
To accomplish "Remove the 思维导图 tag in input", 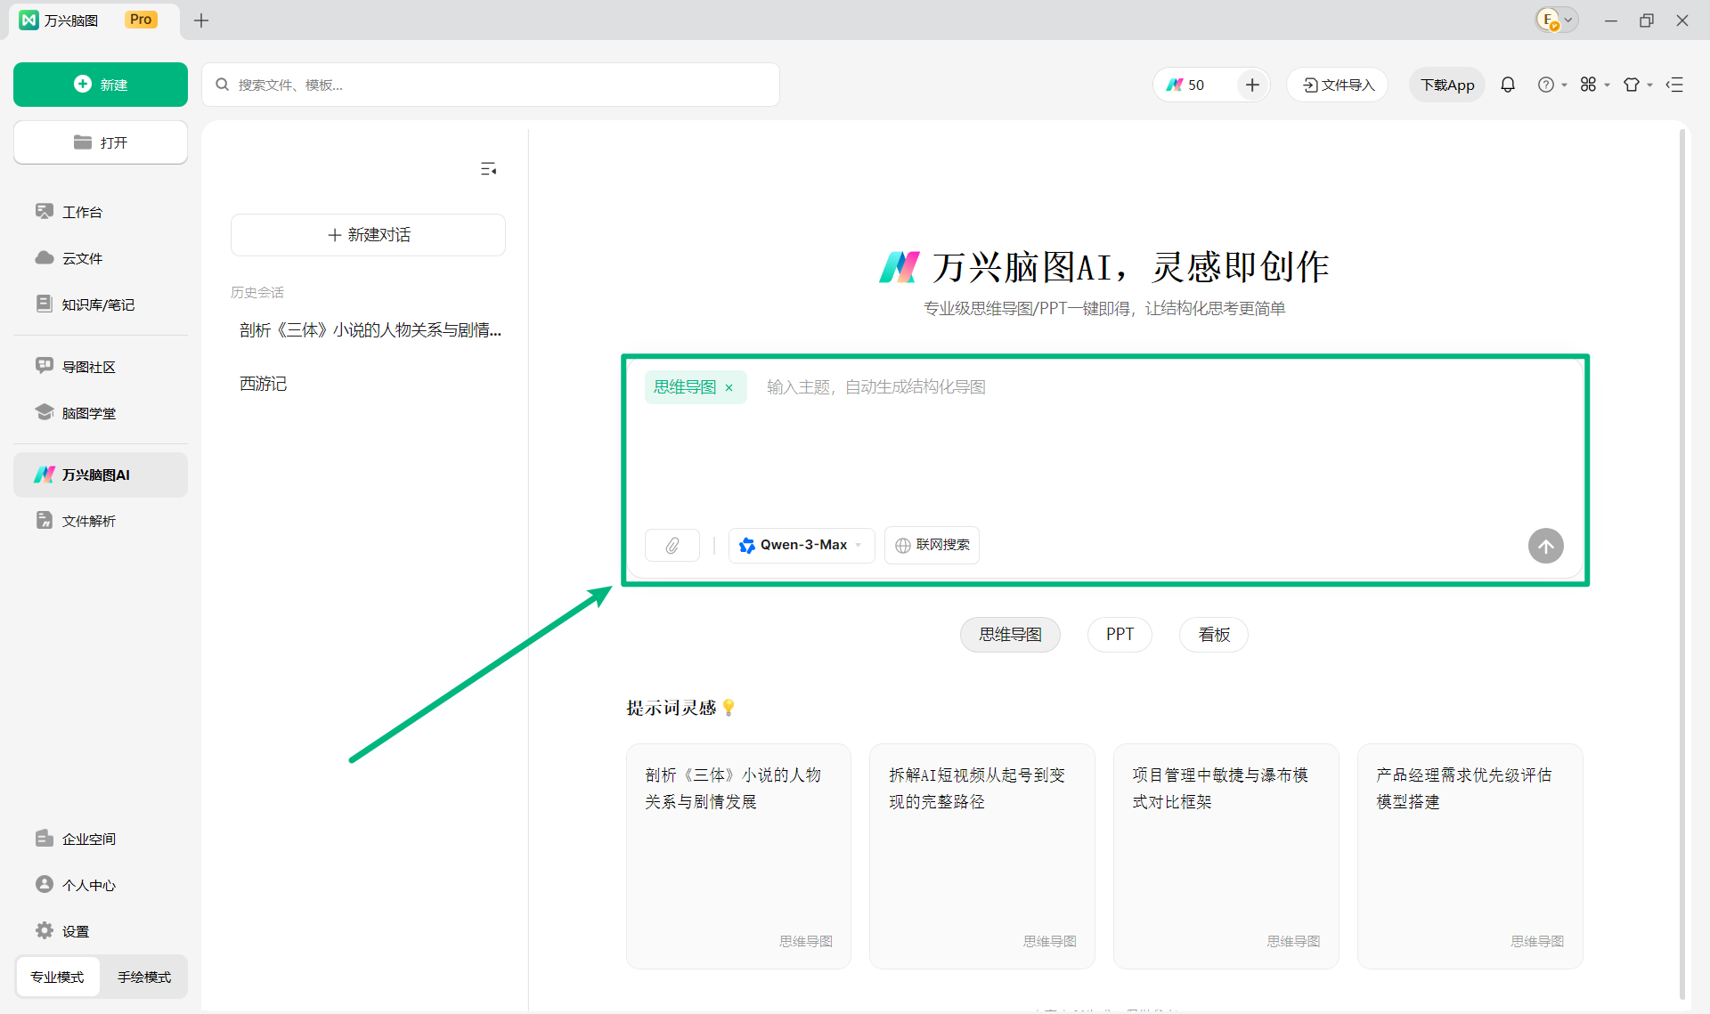I will [x=729, y=387].
